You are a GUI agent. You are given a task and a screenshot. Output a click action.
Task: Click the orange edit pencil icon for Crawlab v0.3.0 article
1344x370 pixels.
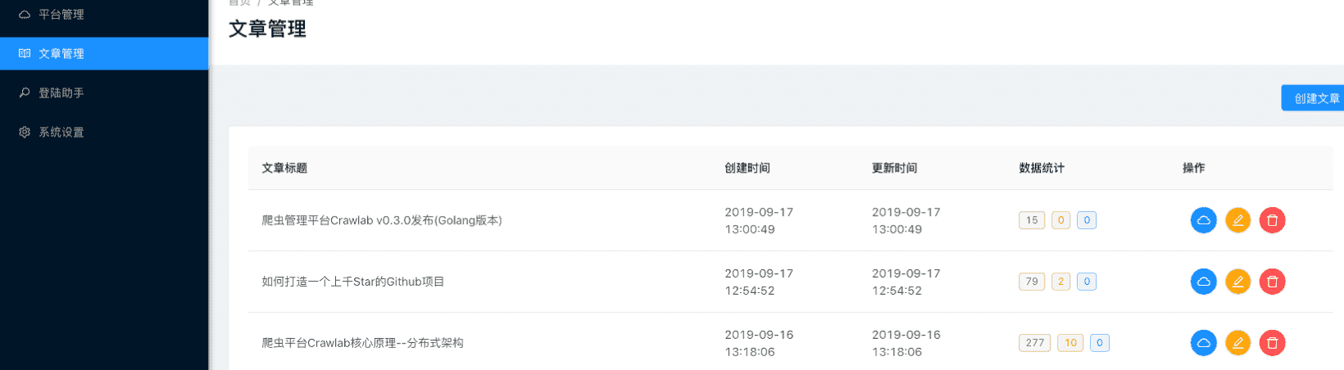click(x=1237, y=220)
